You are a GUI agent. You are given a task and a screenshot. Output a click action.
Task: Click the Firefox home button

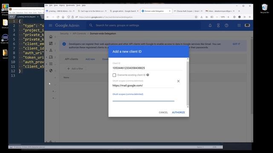pos(63,17)
